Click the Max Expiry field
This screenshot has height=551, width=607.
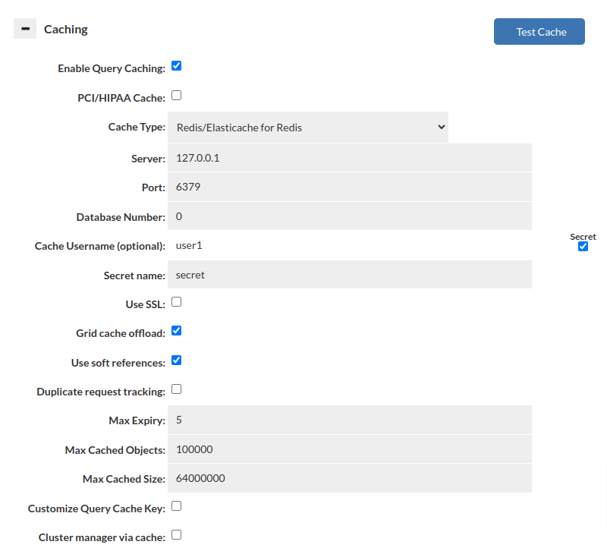click(x=349, y=420)
